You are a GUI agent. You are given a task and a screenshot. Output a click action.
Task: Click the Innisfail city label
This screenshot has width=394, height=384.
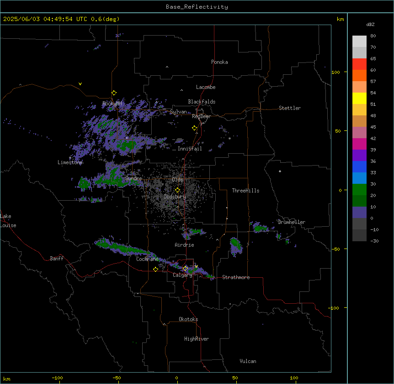tap(190, 149)
